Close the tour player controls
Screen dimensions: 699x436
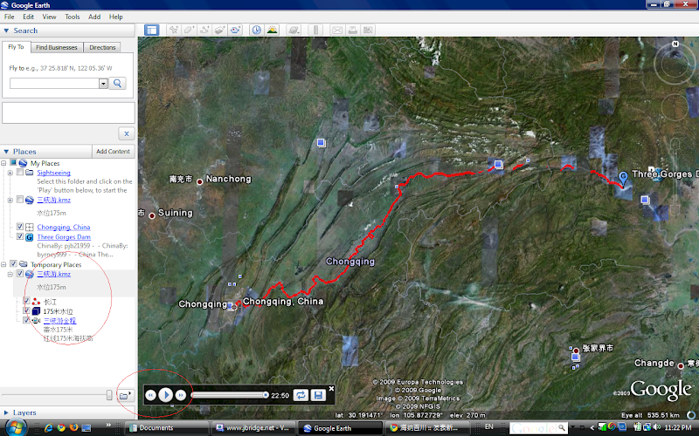pyautogui.click(x=331, y=388)
